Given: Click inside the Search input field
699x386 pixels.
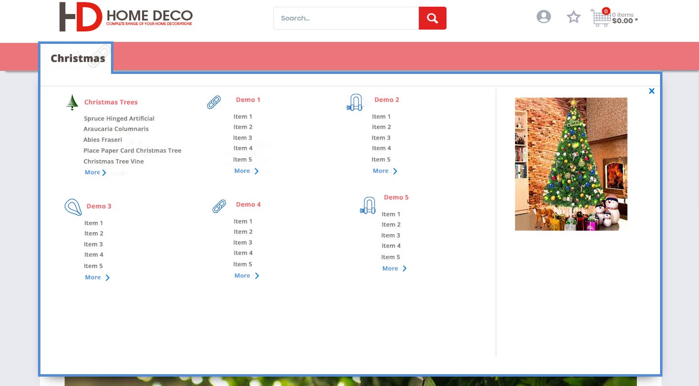Looking at the screenshot, I should point(346,18).
